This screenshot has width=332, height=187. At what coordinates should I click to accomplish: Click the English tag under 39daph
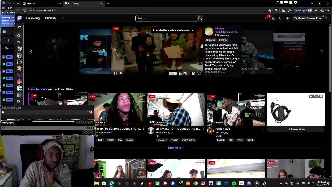(223, 40)
